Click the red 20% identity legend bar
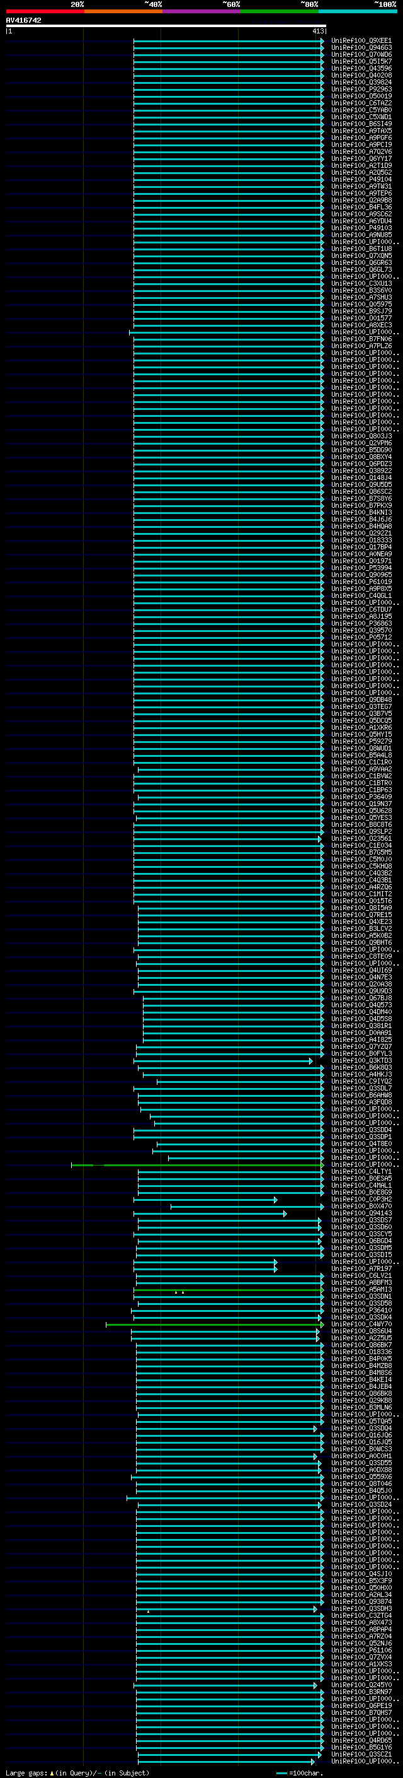The height and width of the screenshot is (1778, 403). click(45, 11)
